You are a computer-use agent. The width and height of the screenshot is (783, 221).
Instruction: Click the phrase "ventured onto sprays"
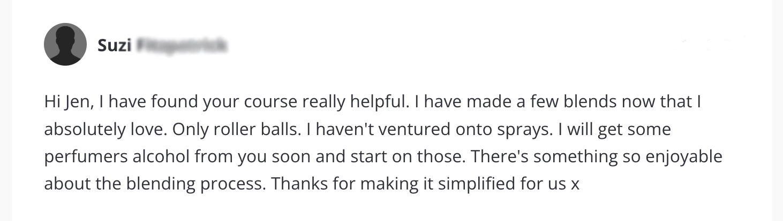click(466, 130)
